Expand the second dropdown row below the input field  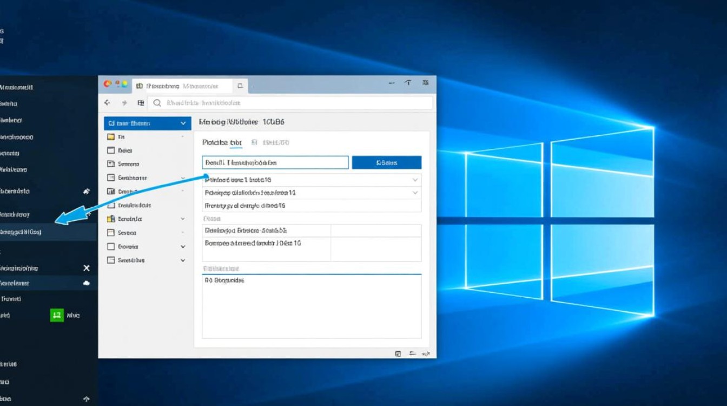415,193
